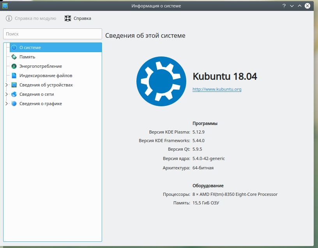Click the Энергопотребление icon
This screenshot has width=318, height=248.
[14, 66]
